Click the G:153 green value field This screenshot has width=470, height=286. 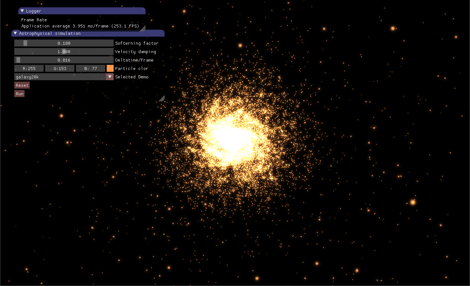point(60,68)
